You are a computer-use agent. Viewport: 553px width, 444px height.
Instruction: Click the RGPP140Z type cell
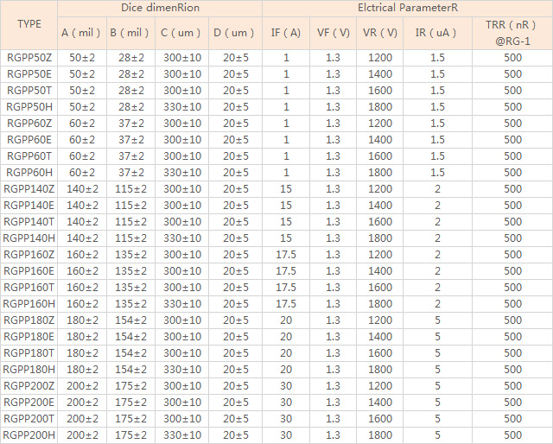coord(29,188)
